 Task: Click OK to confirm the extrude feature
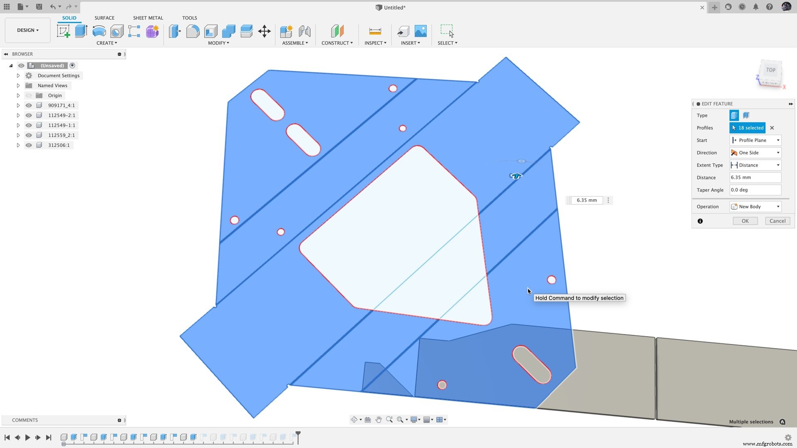pos(745,221)
